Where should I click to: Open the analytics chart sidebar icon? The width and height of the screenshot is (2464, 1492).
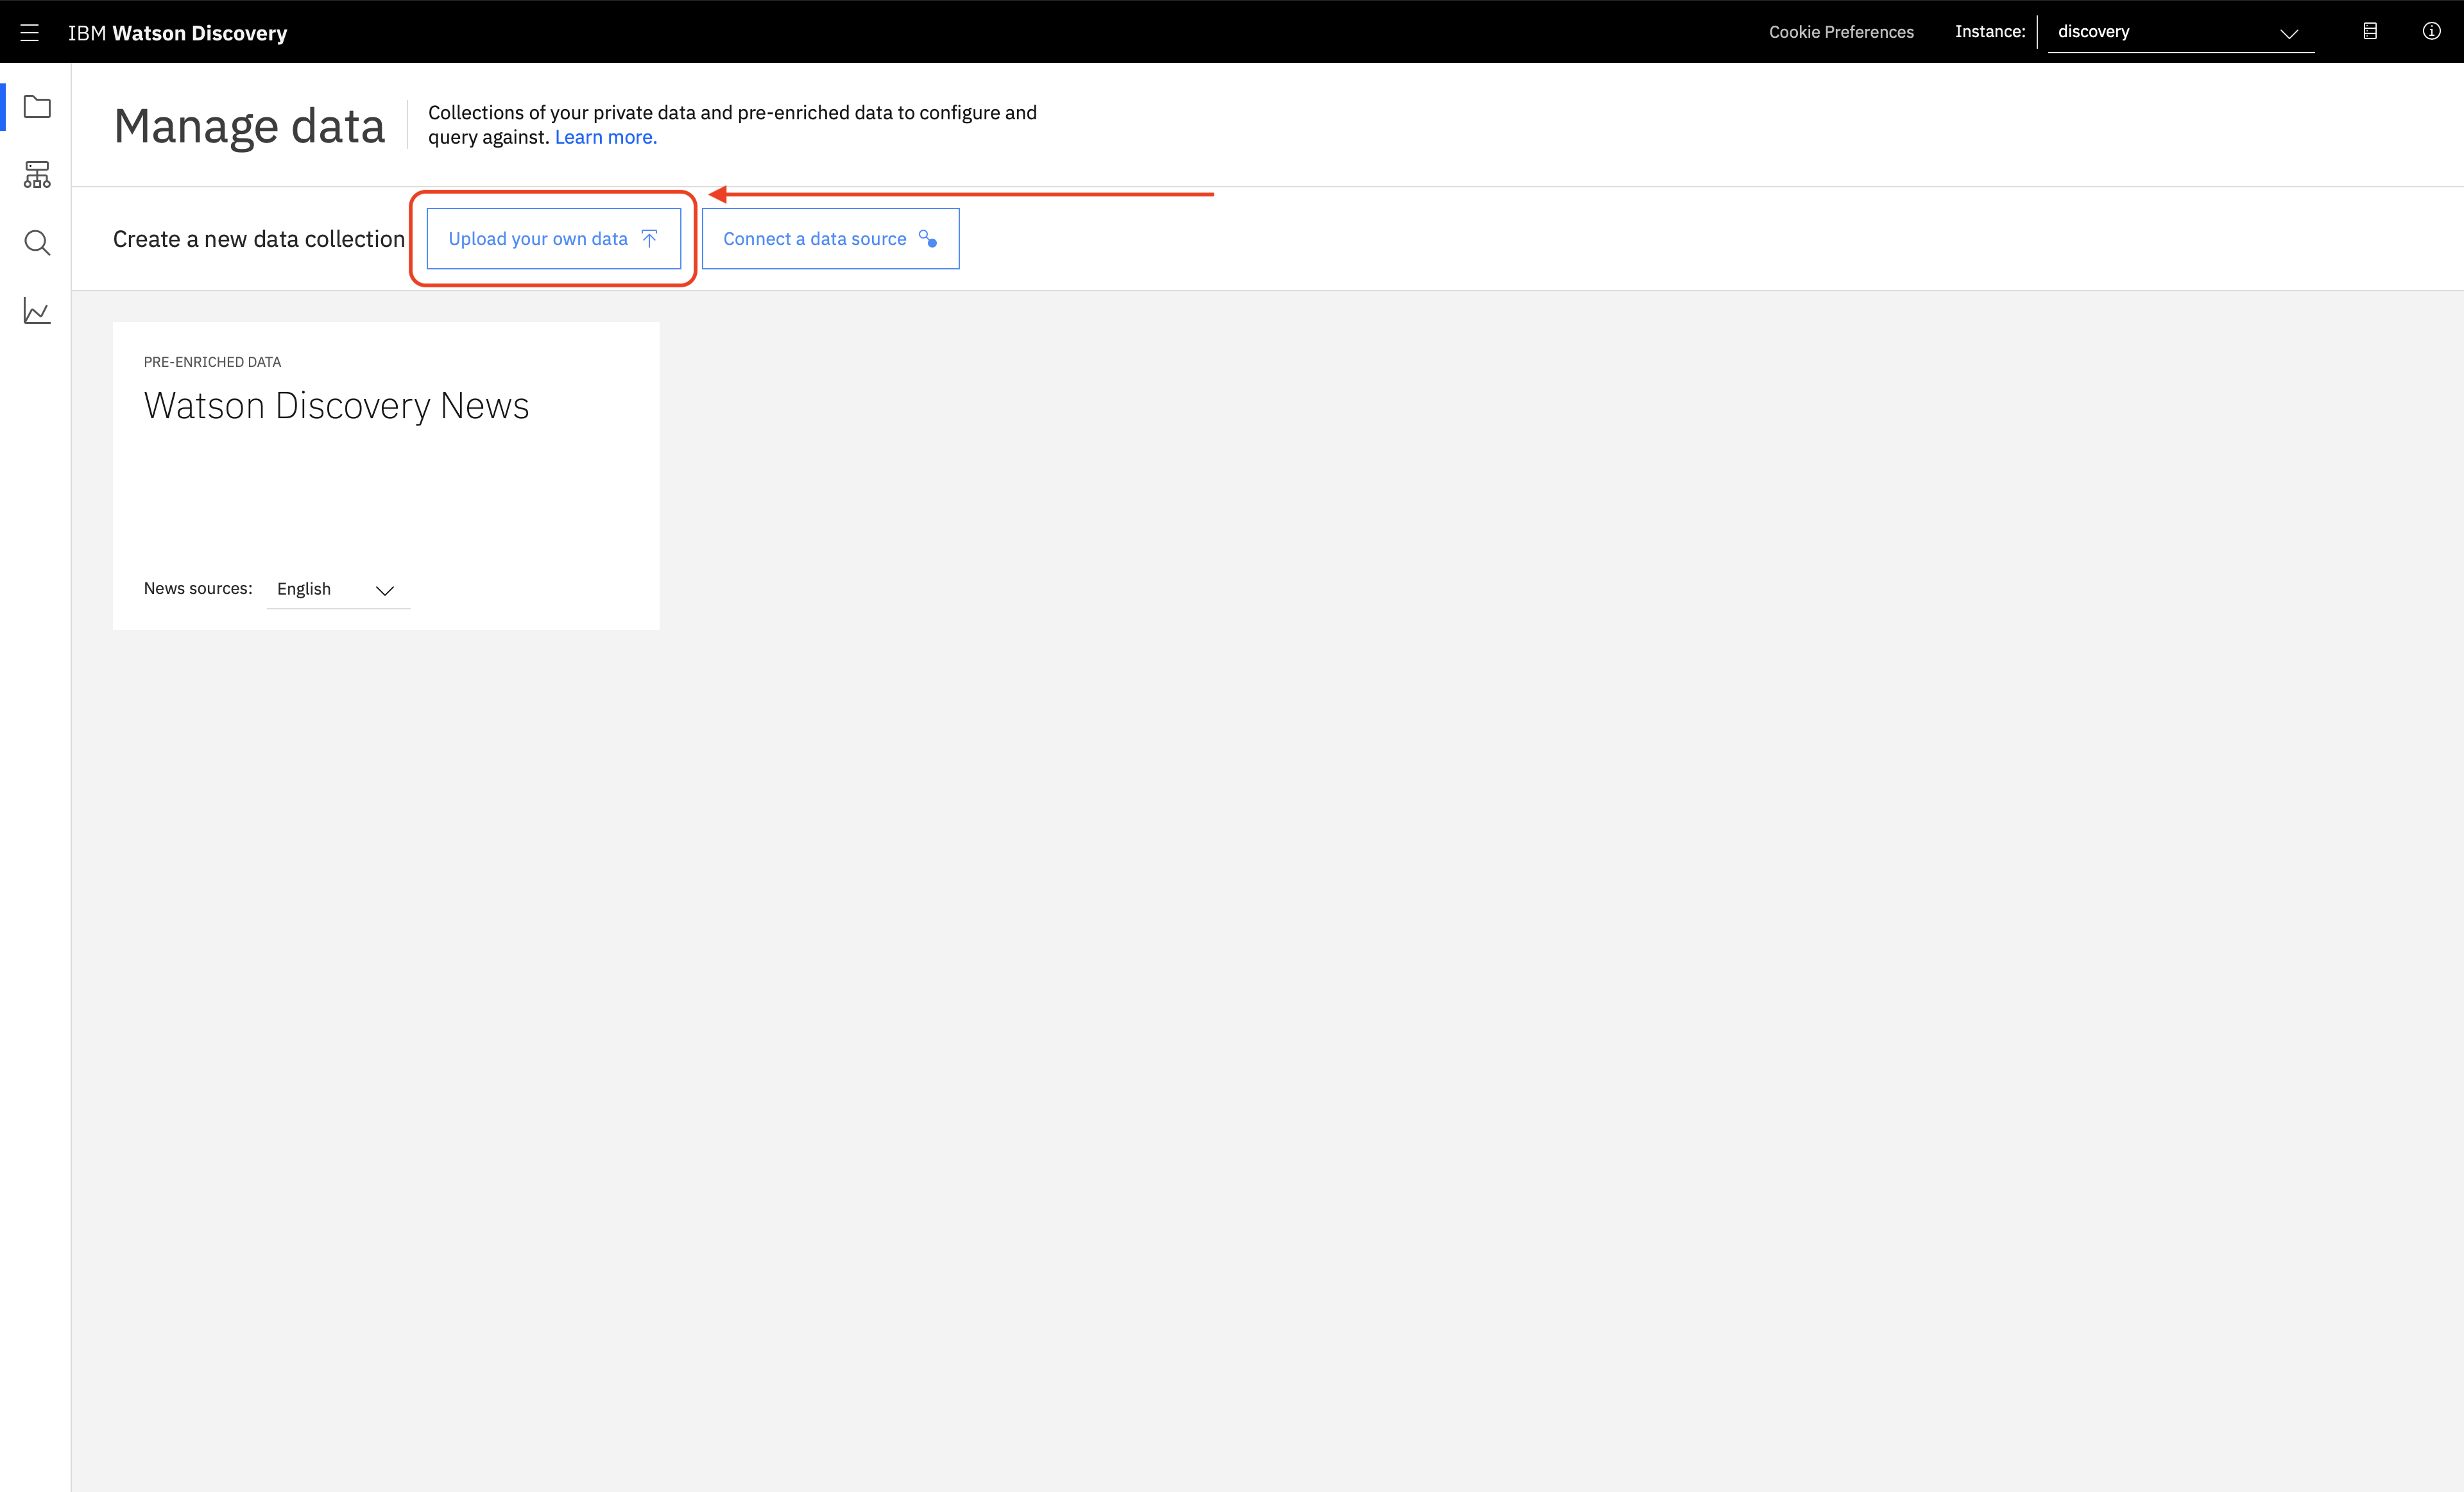(37, 311)
